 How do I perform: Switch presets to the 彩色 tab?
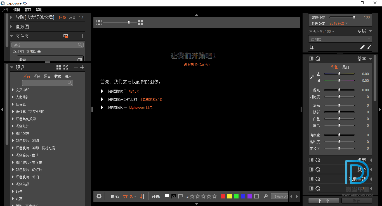coord(37,76)
